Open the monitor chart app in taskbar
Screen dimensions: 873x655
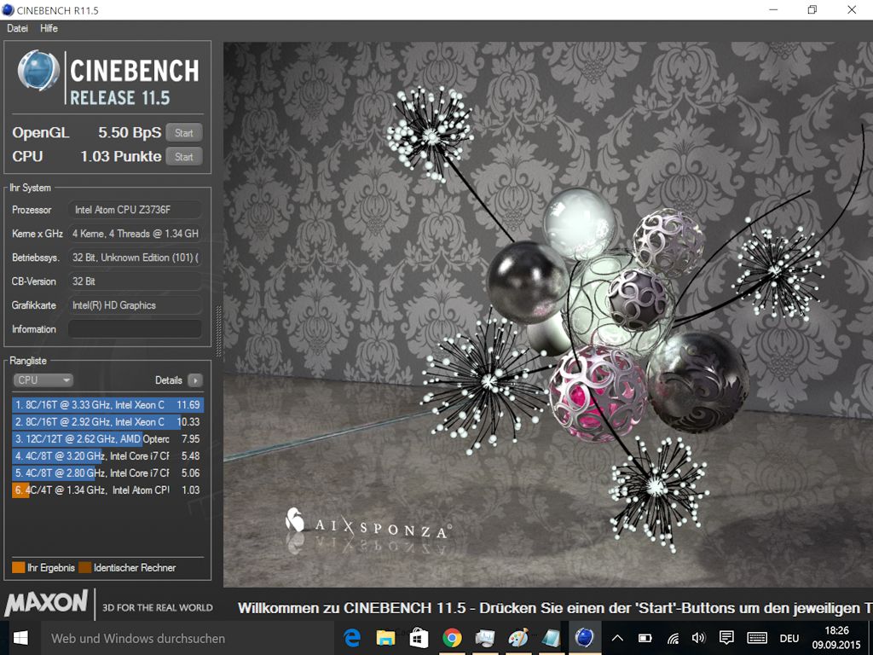pyautogui.click(x=484, y=638)
